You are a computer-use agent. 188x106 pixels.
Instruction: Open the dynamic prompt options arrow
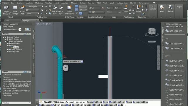[82, 62]
